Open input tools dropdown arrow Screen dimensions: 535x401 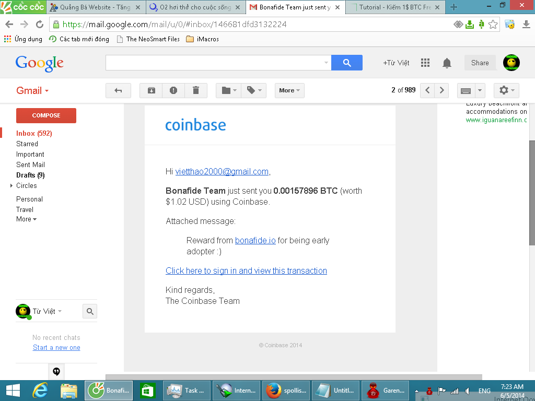click(480, 90)
